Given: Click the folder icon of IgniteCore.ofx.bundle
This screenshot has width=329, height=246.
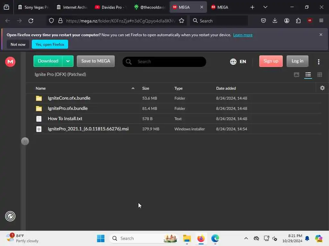Looking at the screenshot, I should point(39,98).
